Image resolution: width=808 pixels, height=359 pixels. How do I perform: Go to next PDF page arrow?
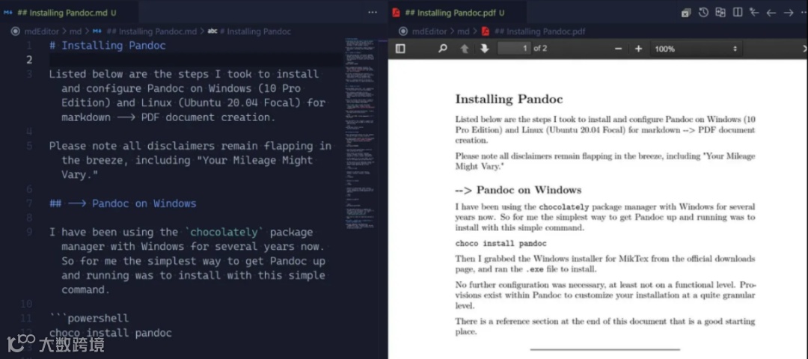pyautogui.click(x=484, y=49)
